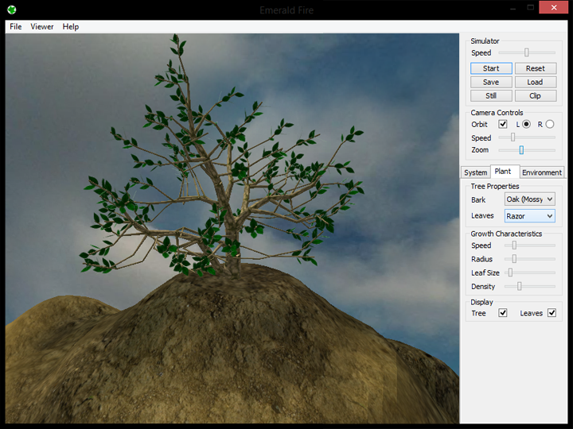Open the Help menu
573x429 pixels.
(x=71, y=26)
